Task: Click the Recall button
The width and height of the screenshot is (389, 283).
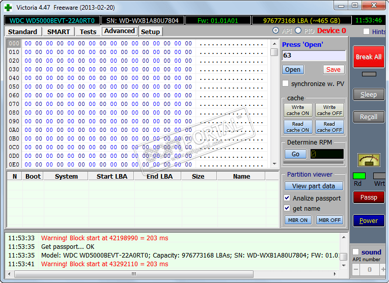Action: click(369, 117)
